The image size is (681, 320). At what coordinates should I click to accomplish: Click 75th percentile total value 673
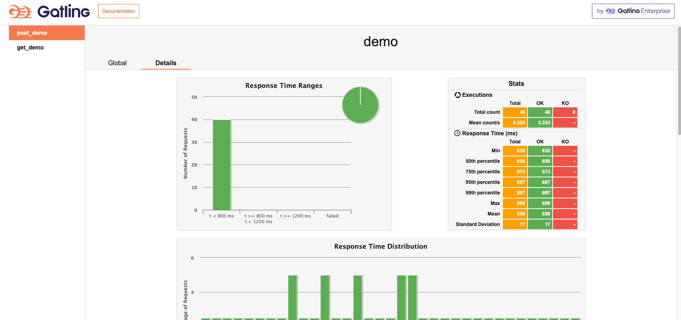click(515, 172)
